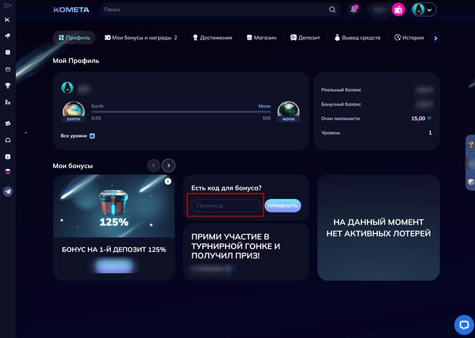Open the headset support sidebar icon

coord(8,140)
